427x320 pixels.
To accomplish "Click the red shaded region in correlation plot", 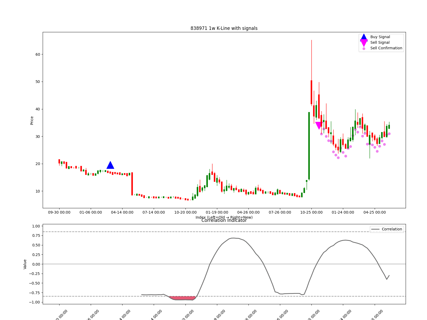I will coord(182,298).
